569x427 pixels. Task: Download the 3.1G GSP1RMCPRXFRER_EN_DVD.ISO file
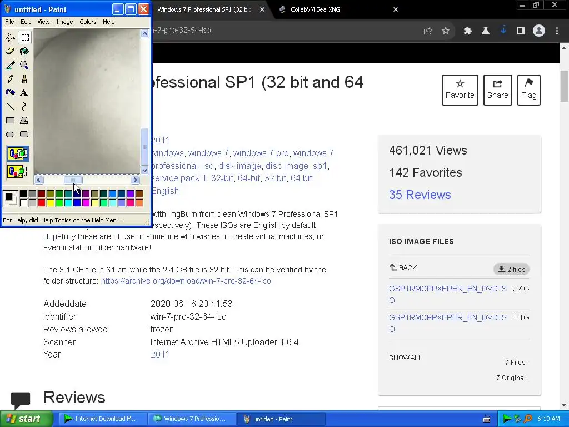[x=448, y=323]
